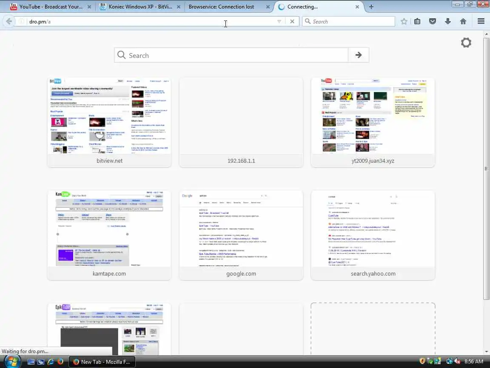Close the Connecting... tab
The image size is (490, 368).
[357, 6]
